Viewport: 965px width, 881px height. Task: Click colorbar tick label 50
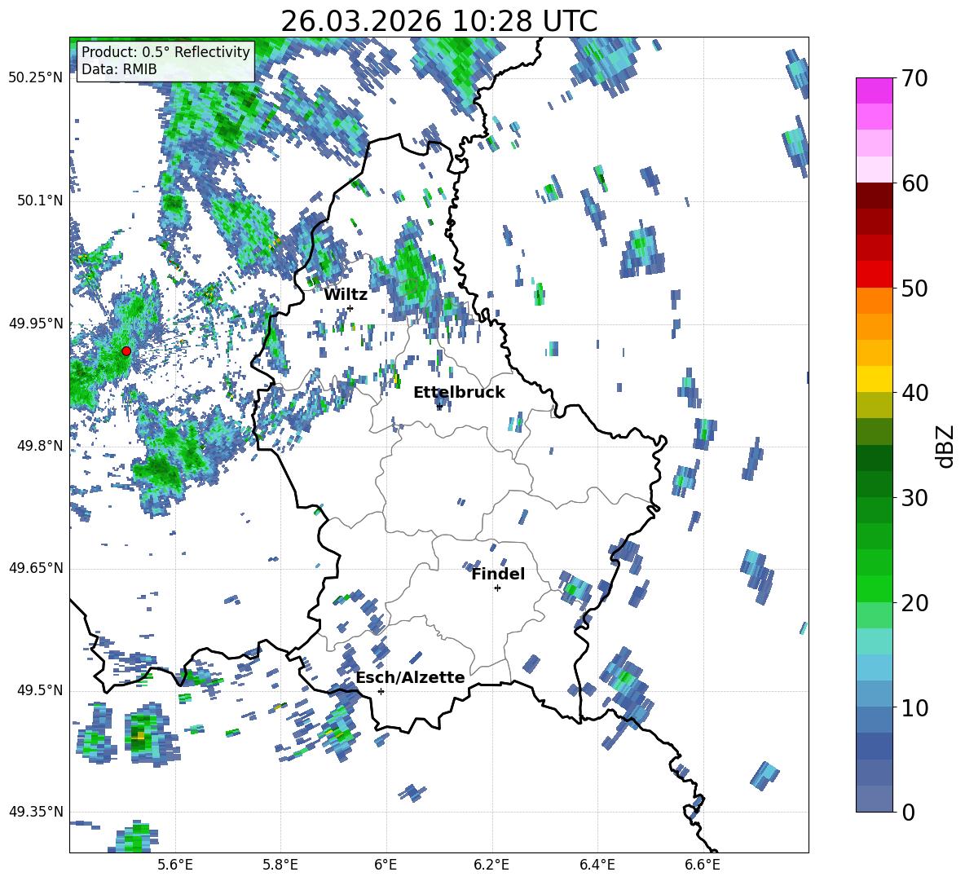(x=914, y=289)
